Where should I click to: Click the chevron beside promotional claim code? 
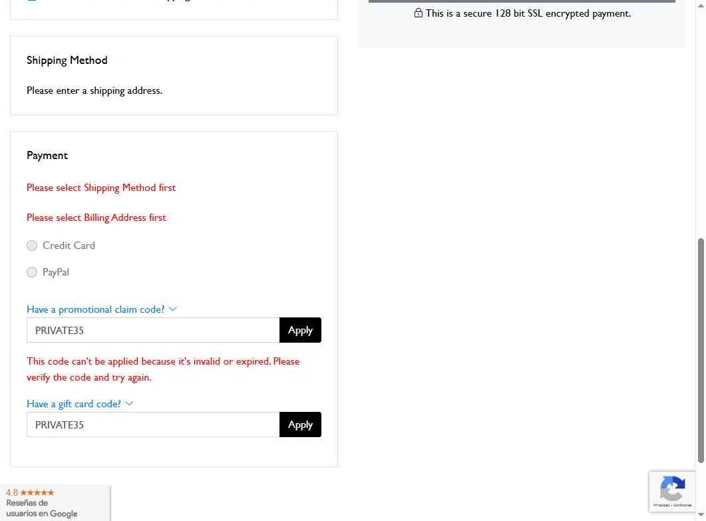(x=173, y=309)
